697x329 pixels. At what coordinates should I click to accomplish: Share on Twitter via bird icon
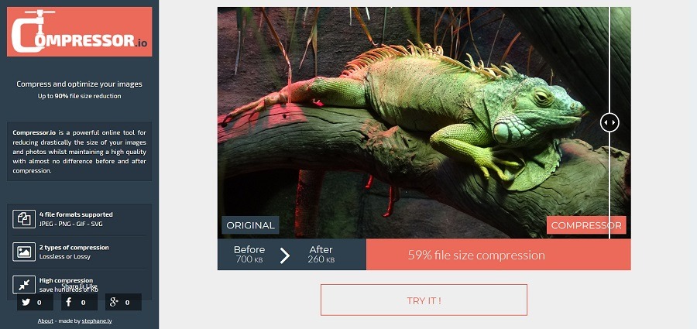[x=26, y=303]
